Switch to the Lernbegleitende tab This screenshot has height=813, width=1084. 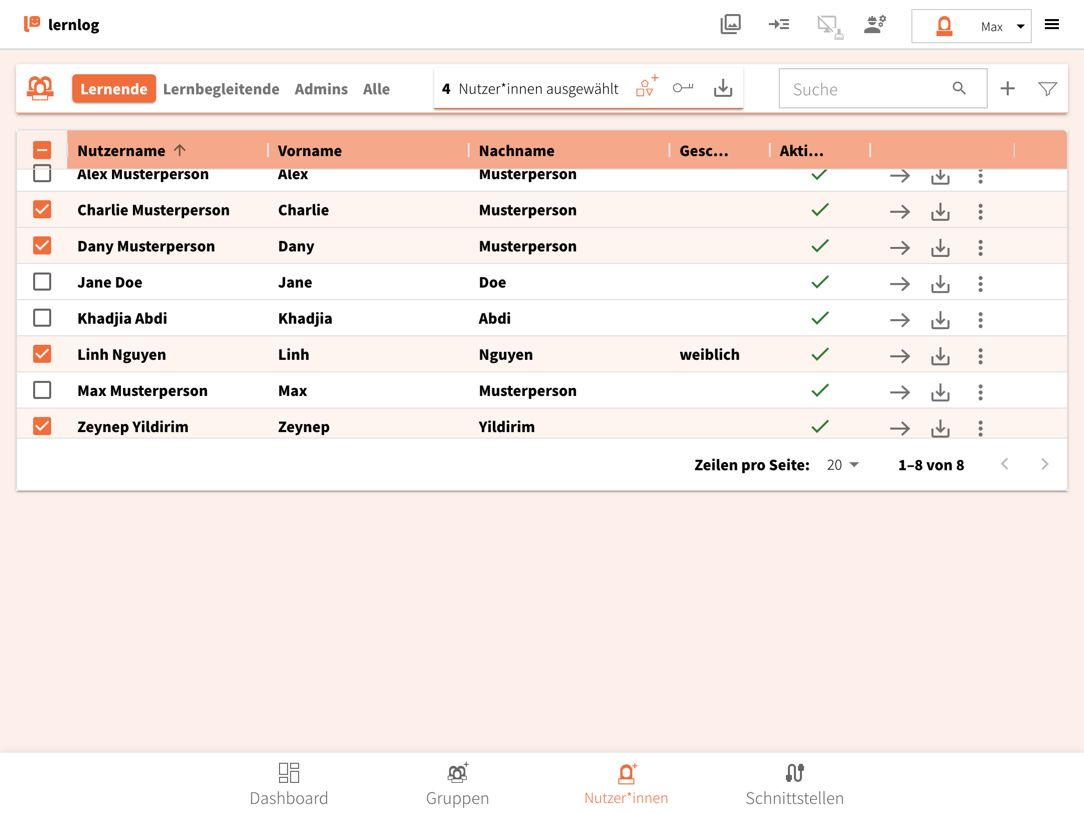[221, 89]
